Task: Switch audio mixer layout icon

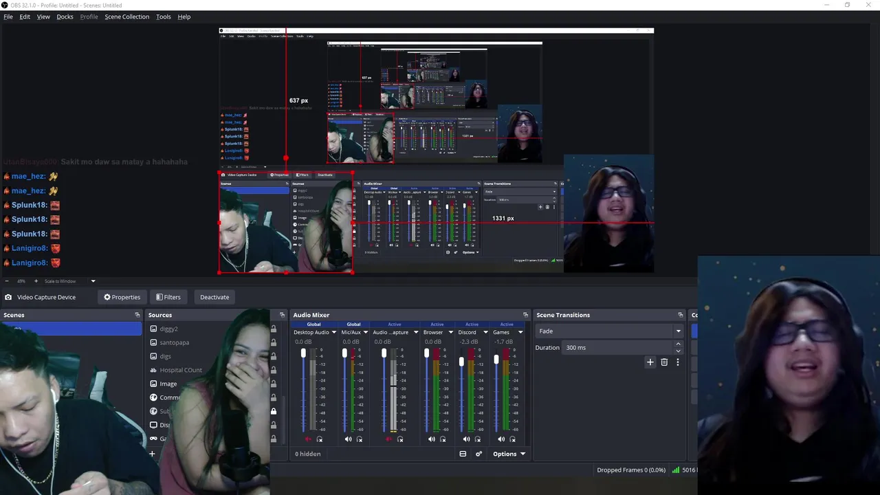Action: [463, 454]
